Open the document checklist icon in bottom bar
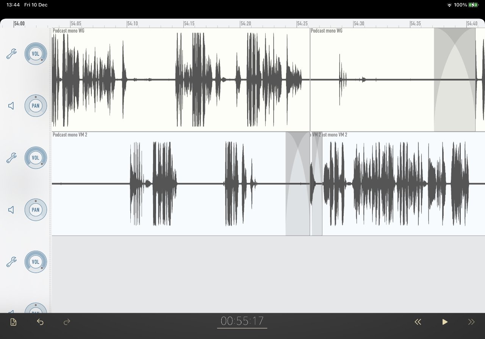 click(13, 322)
